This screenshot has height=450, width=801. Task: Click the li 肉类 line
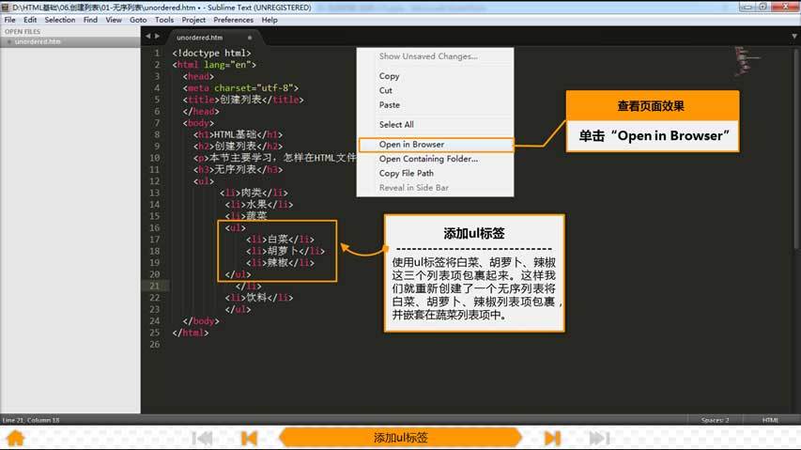tap(254, 193)
